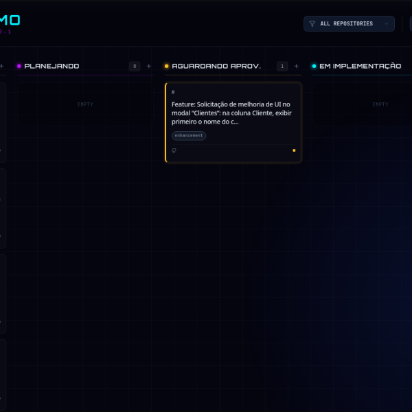Click the enhancement label tag
The width and height of the screenshot is (412, 412).
point(189,136)
